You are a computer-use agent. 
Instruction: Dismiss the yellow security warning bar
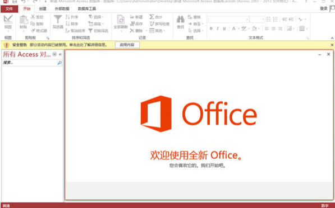click(x=332, y=45)
